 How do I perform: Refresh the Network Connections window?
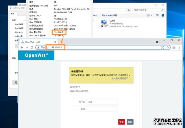click(x=129, y=10)
